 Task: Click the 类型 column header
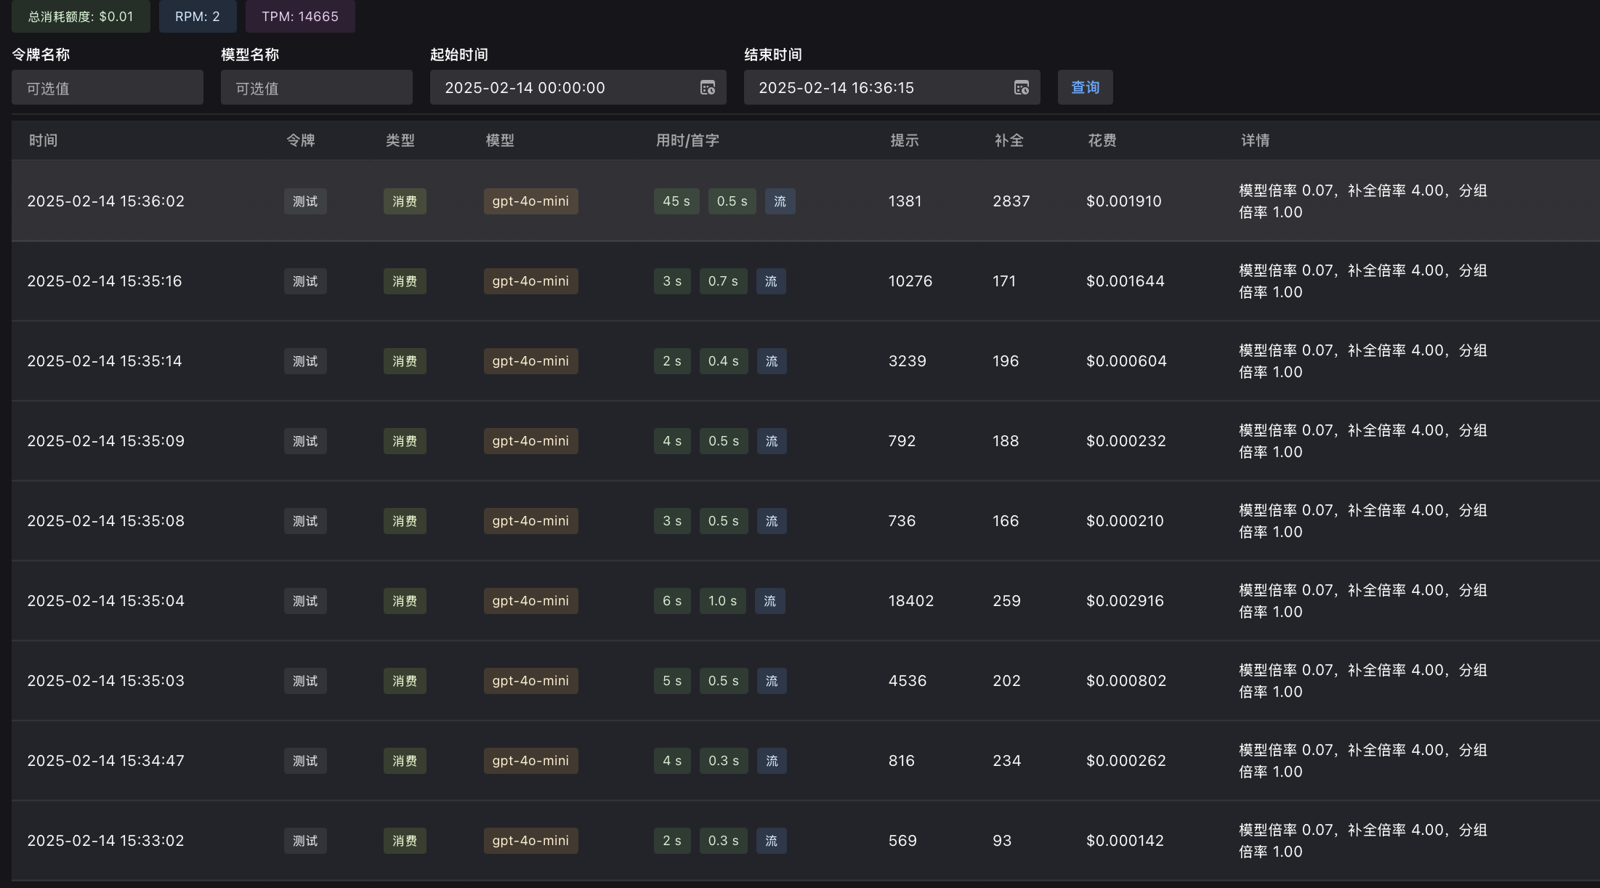[400, 140]
